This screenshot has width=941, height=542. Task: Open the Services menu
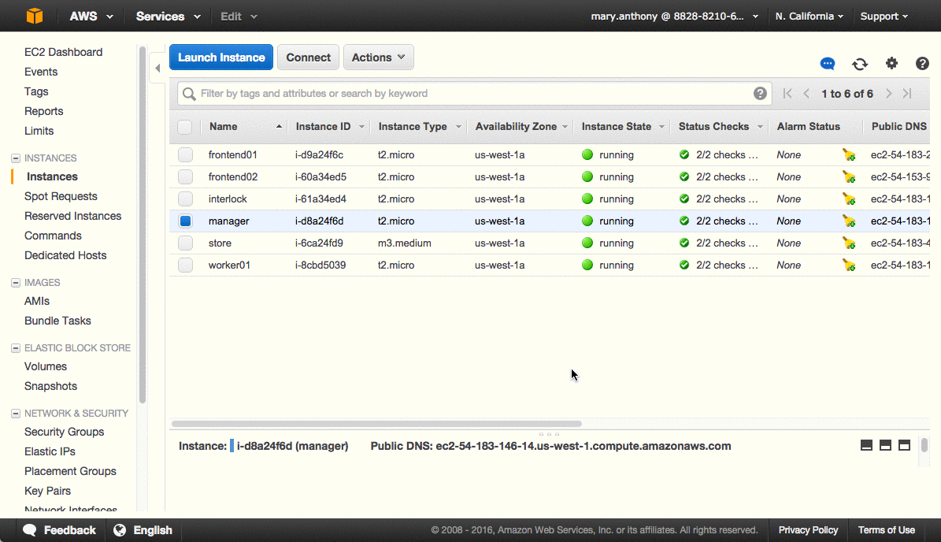pos(168,17)
